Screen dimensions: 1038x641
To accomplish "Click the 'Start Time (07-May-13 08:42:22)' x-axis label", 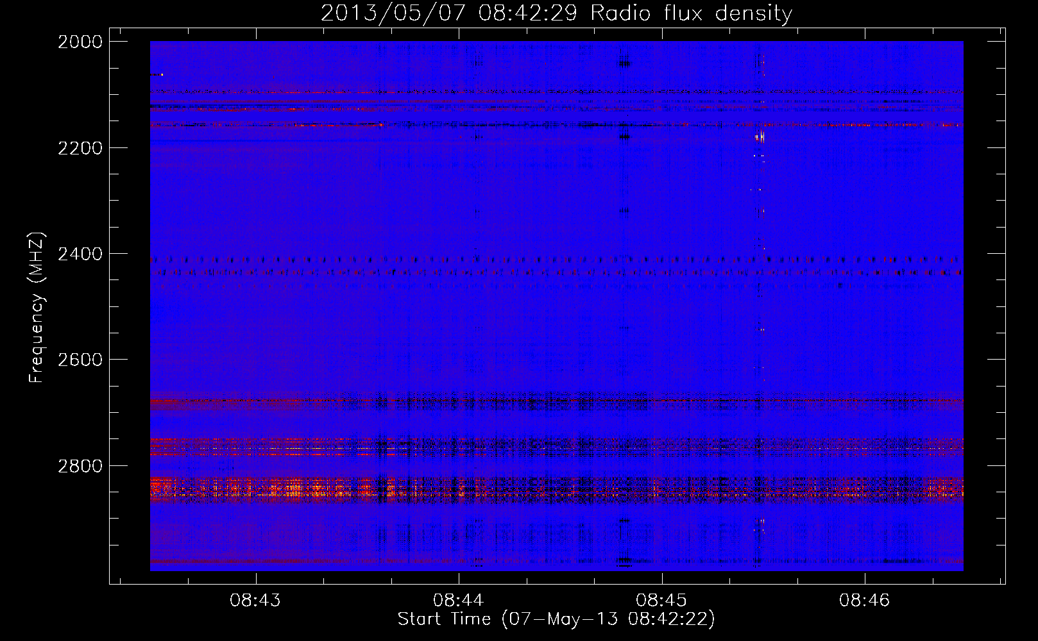I will click(x=556, y=619).
